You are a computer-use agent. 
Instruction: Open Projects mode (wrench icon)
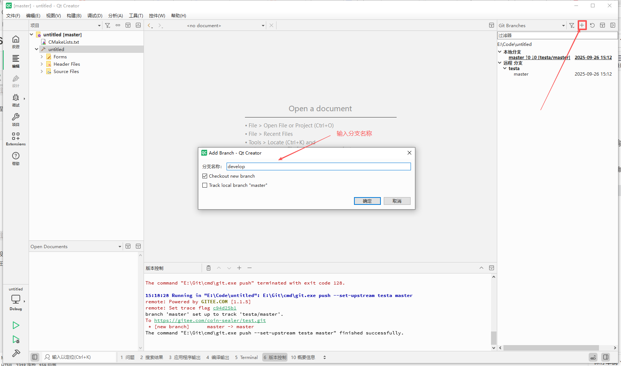click(x=16, y=120)
